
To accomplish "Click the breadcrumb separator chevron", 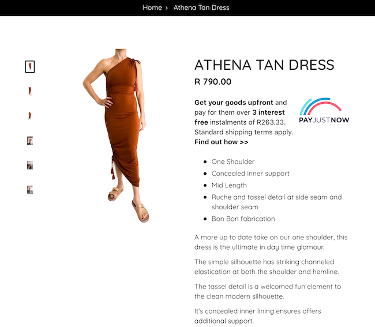I will tap(167, 8).
